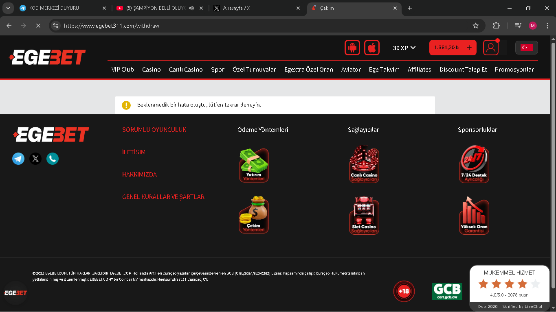Close the Anasayfa / X tab
This screenshot has width=556, height=312.
tap(298, 8)
